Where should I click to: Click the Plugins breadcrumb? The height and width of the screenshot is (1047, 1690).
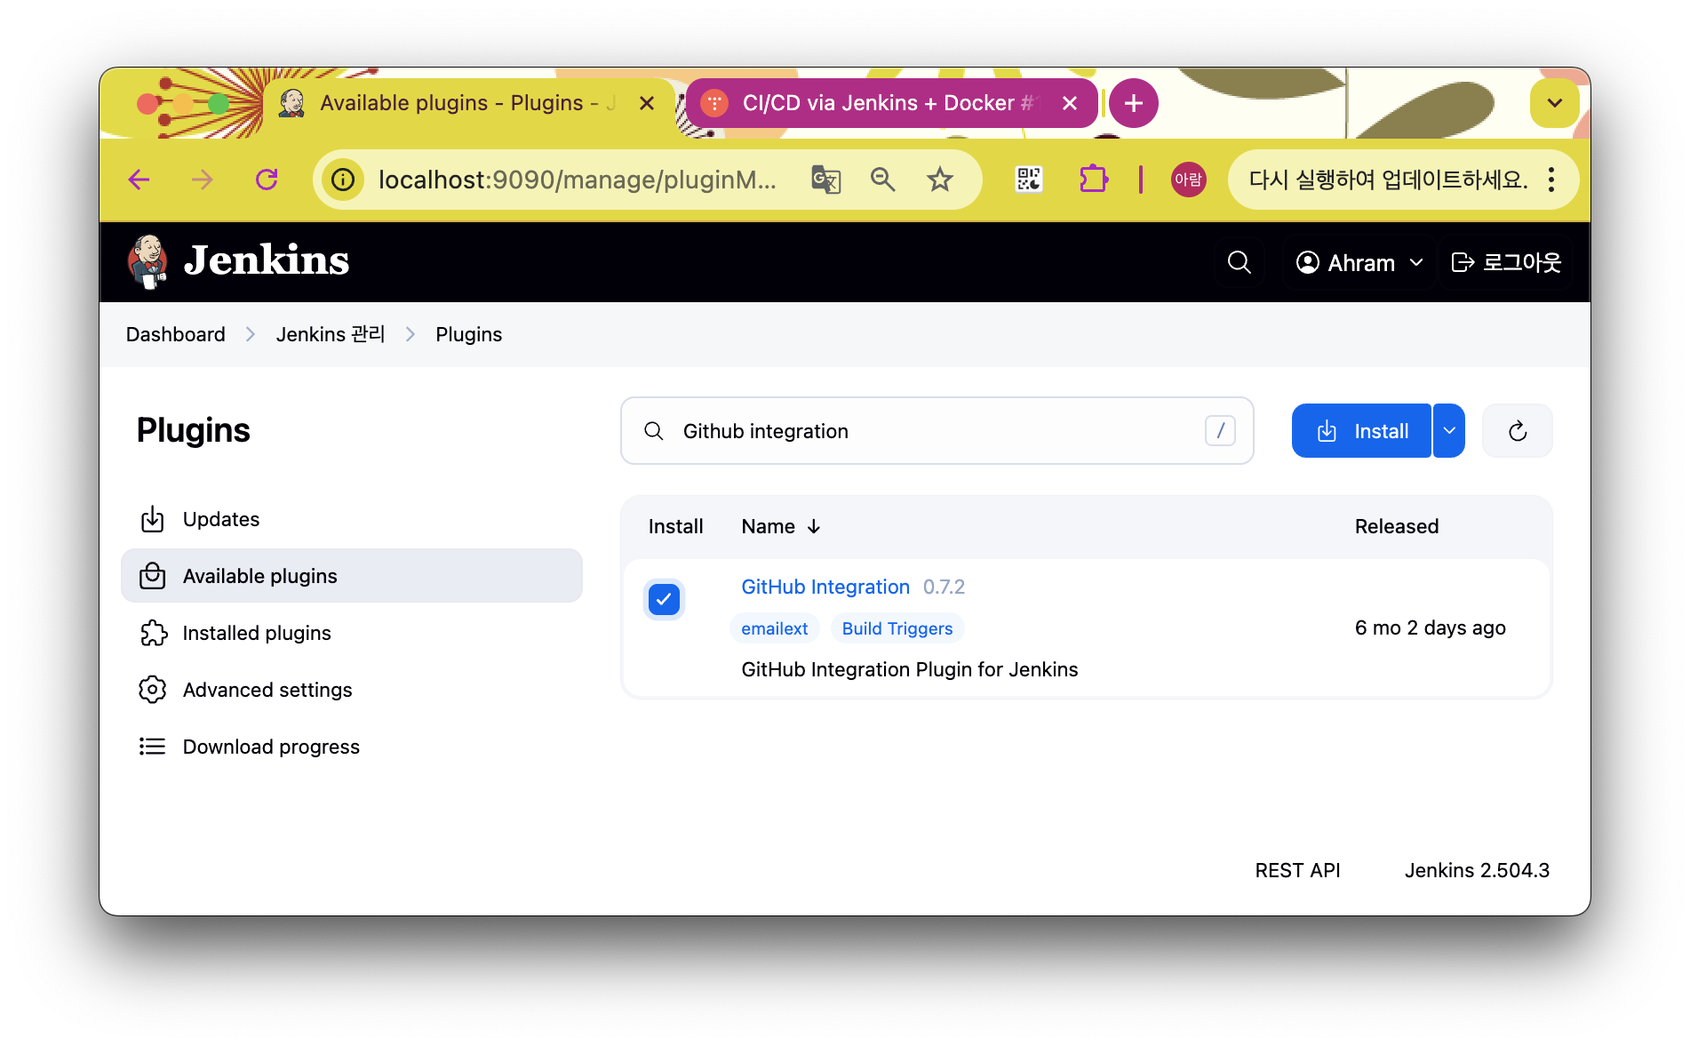(469, 334)
